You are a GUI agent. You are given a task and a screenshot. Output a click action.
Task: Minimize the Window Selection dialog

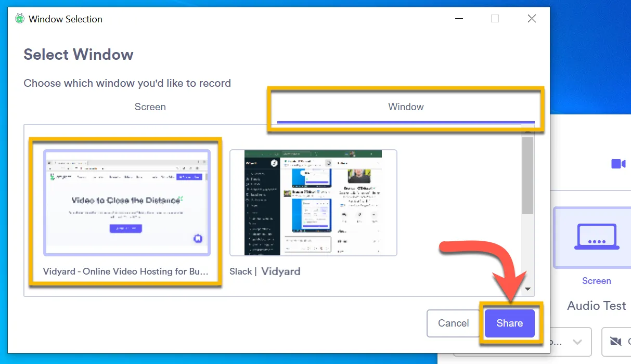[x=458, y=19]
